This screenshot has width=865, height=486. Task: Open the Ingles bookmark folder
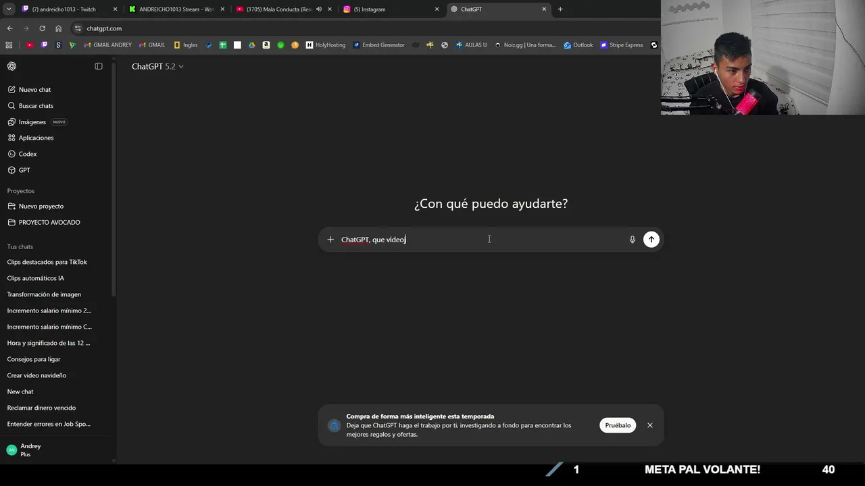pyautogui.click(x=186, y=45)
